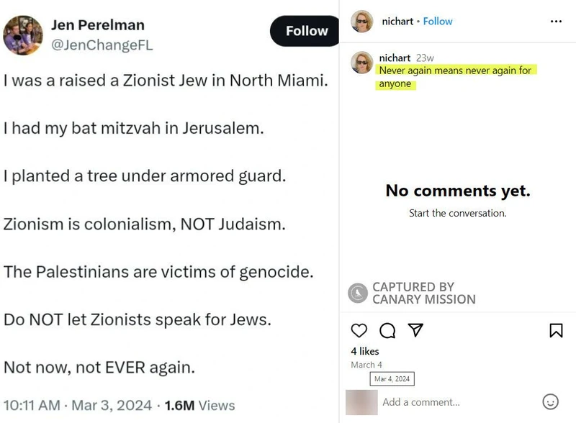Click nichart's avatar beside the caption
This screenshot has width=576, height=423.
pyautogui.click(x=362, y=63)
